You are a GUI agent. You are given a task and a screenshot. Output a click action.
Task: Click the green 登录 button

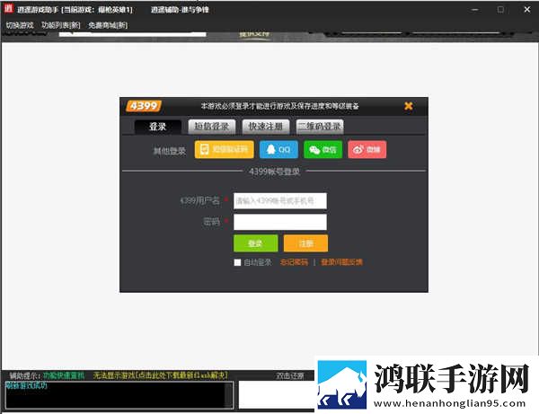256,243
